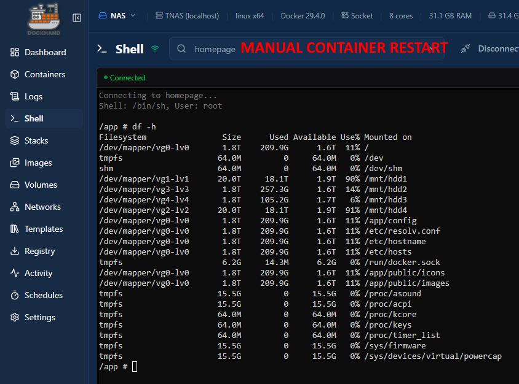The width and height of the screenshot is (519, 384).
Task: Open Volumes menu entry
Action: [x=41, y=185]
